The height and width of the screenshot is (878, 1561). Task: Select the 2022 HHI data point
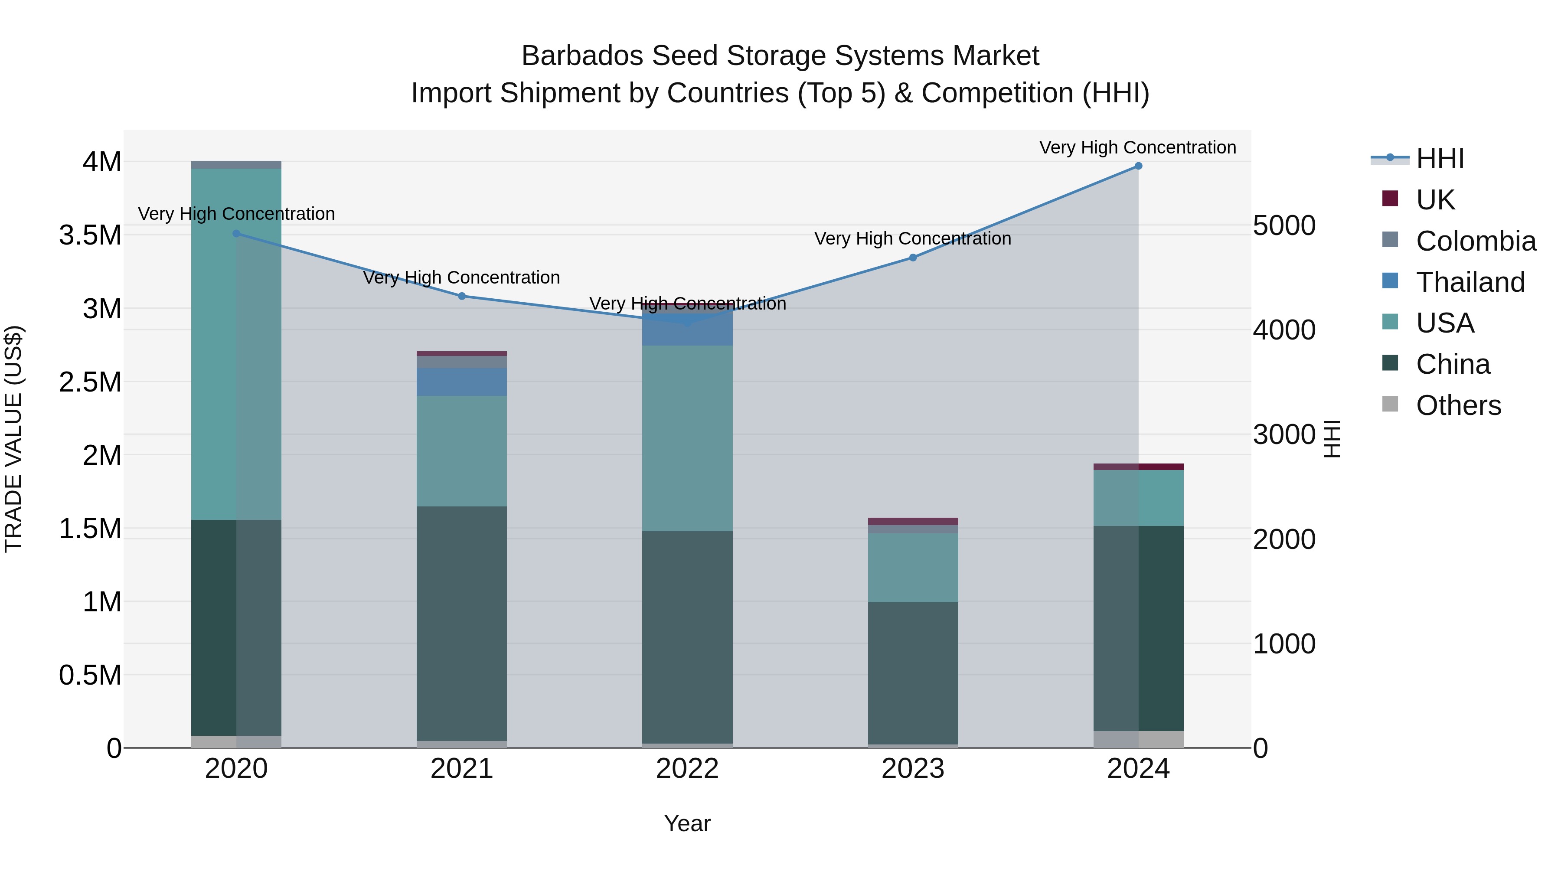[687, 323]
